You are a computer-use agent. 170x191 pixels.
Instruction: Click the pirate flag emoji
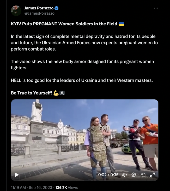(62, 93)
